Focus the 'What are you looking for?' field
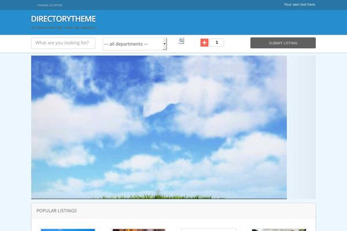The image size is (347, 231). [63, 43]
